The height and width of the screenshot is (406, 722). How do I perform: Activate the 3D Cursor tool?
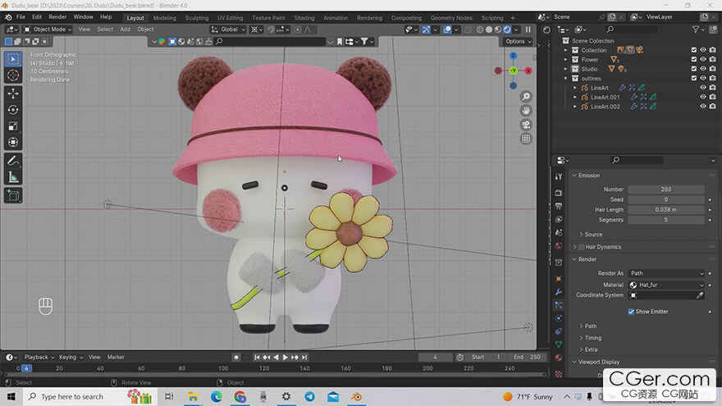[13, 75]
